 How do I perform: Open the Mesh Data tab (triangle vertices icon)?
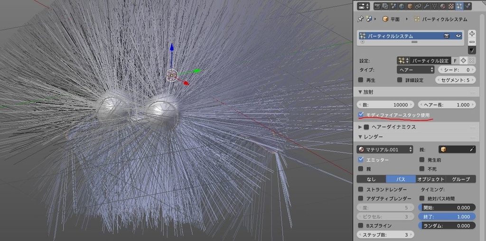click(x=434, y=6)
